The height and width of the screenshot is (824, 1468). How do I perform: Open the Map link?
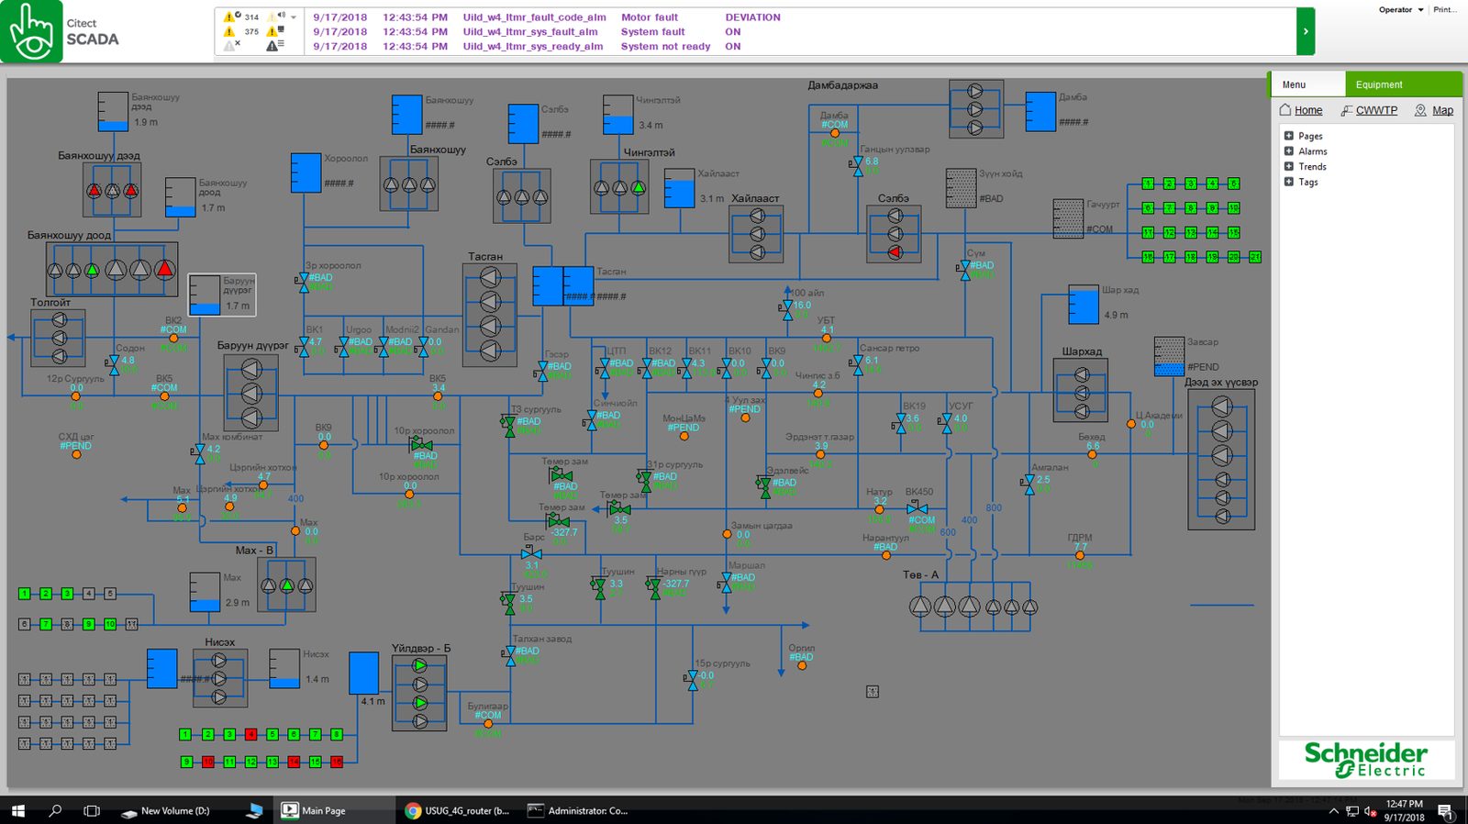click(x=1442, y=110)
